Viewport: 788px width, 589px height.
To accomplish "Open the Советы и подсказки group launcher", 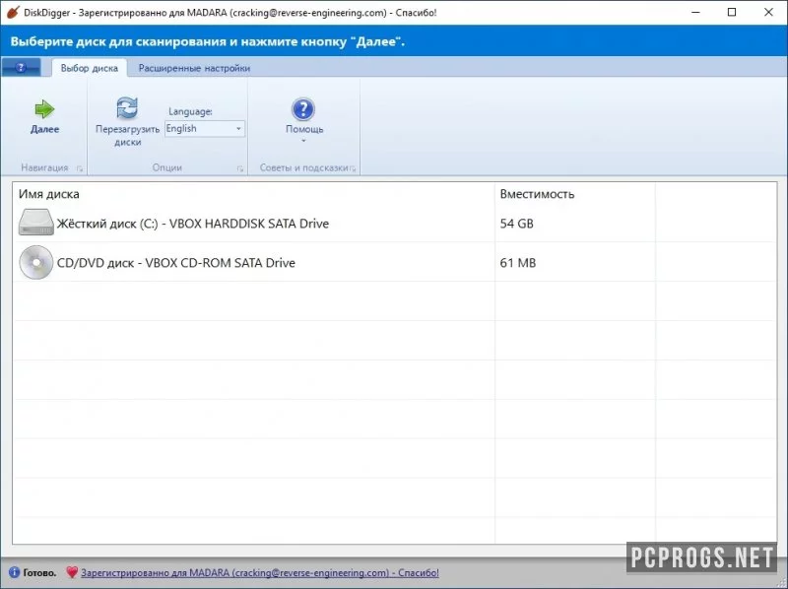I will pyautogui.click(x=353, y=168).
